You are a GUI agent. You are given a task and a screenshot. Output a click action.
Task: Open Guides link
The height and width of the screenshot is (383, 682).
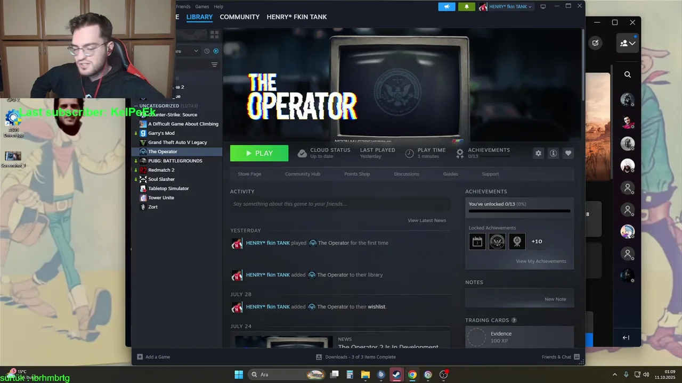coord(450,174)
